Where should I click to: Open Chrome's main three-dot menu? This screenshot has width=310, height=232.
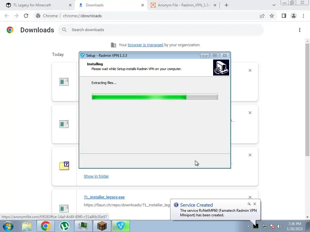[303, 16]
